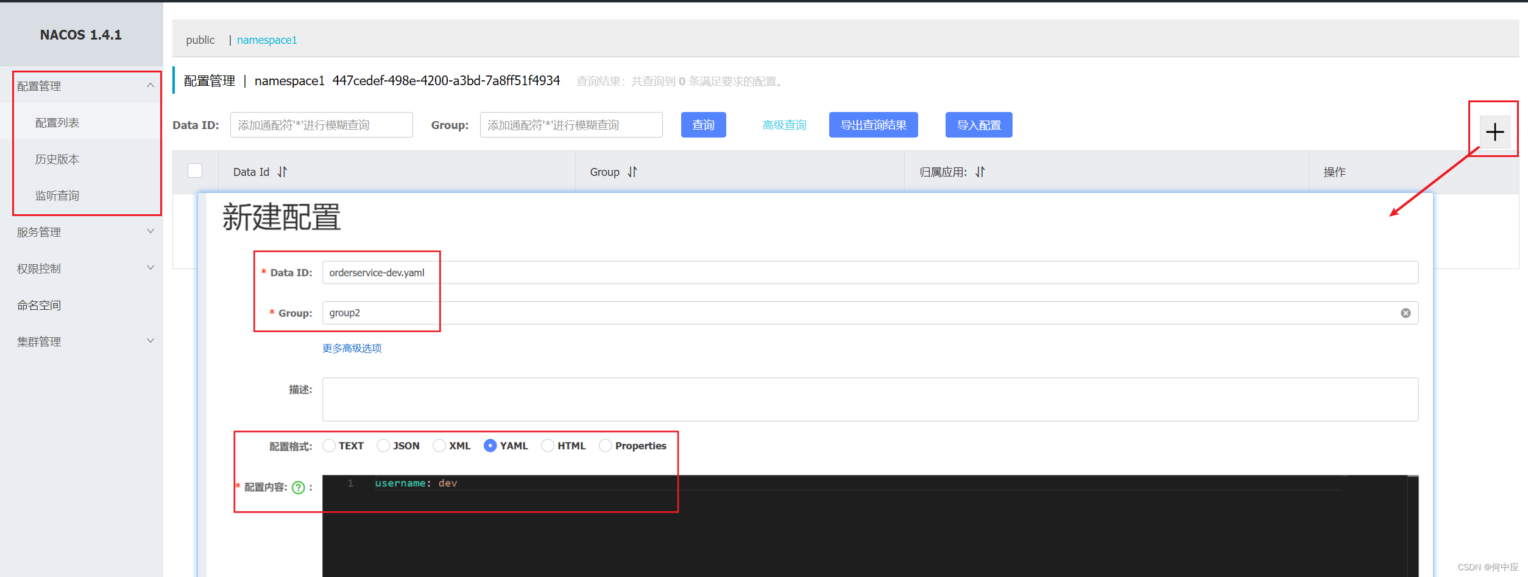Viewport: 1528px width, 577px height.
Task: Open the 配置内容 help question icon
Action: [x=298, y=488]
